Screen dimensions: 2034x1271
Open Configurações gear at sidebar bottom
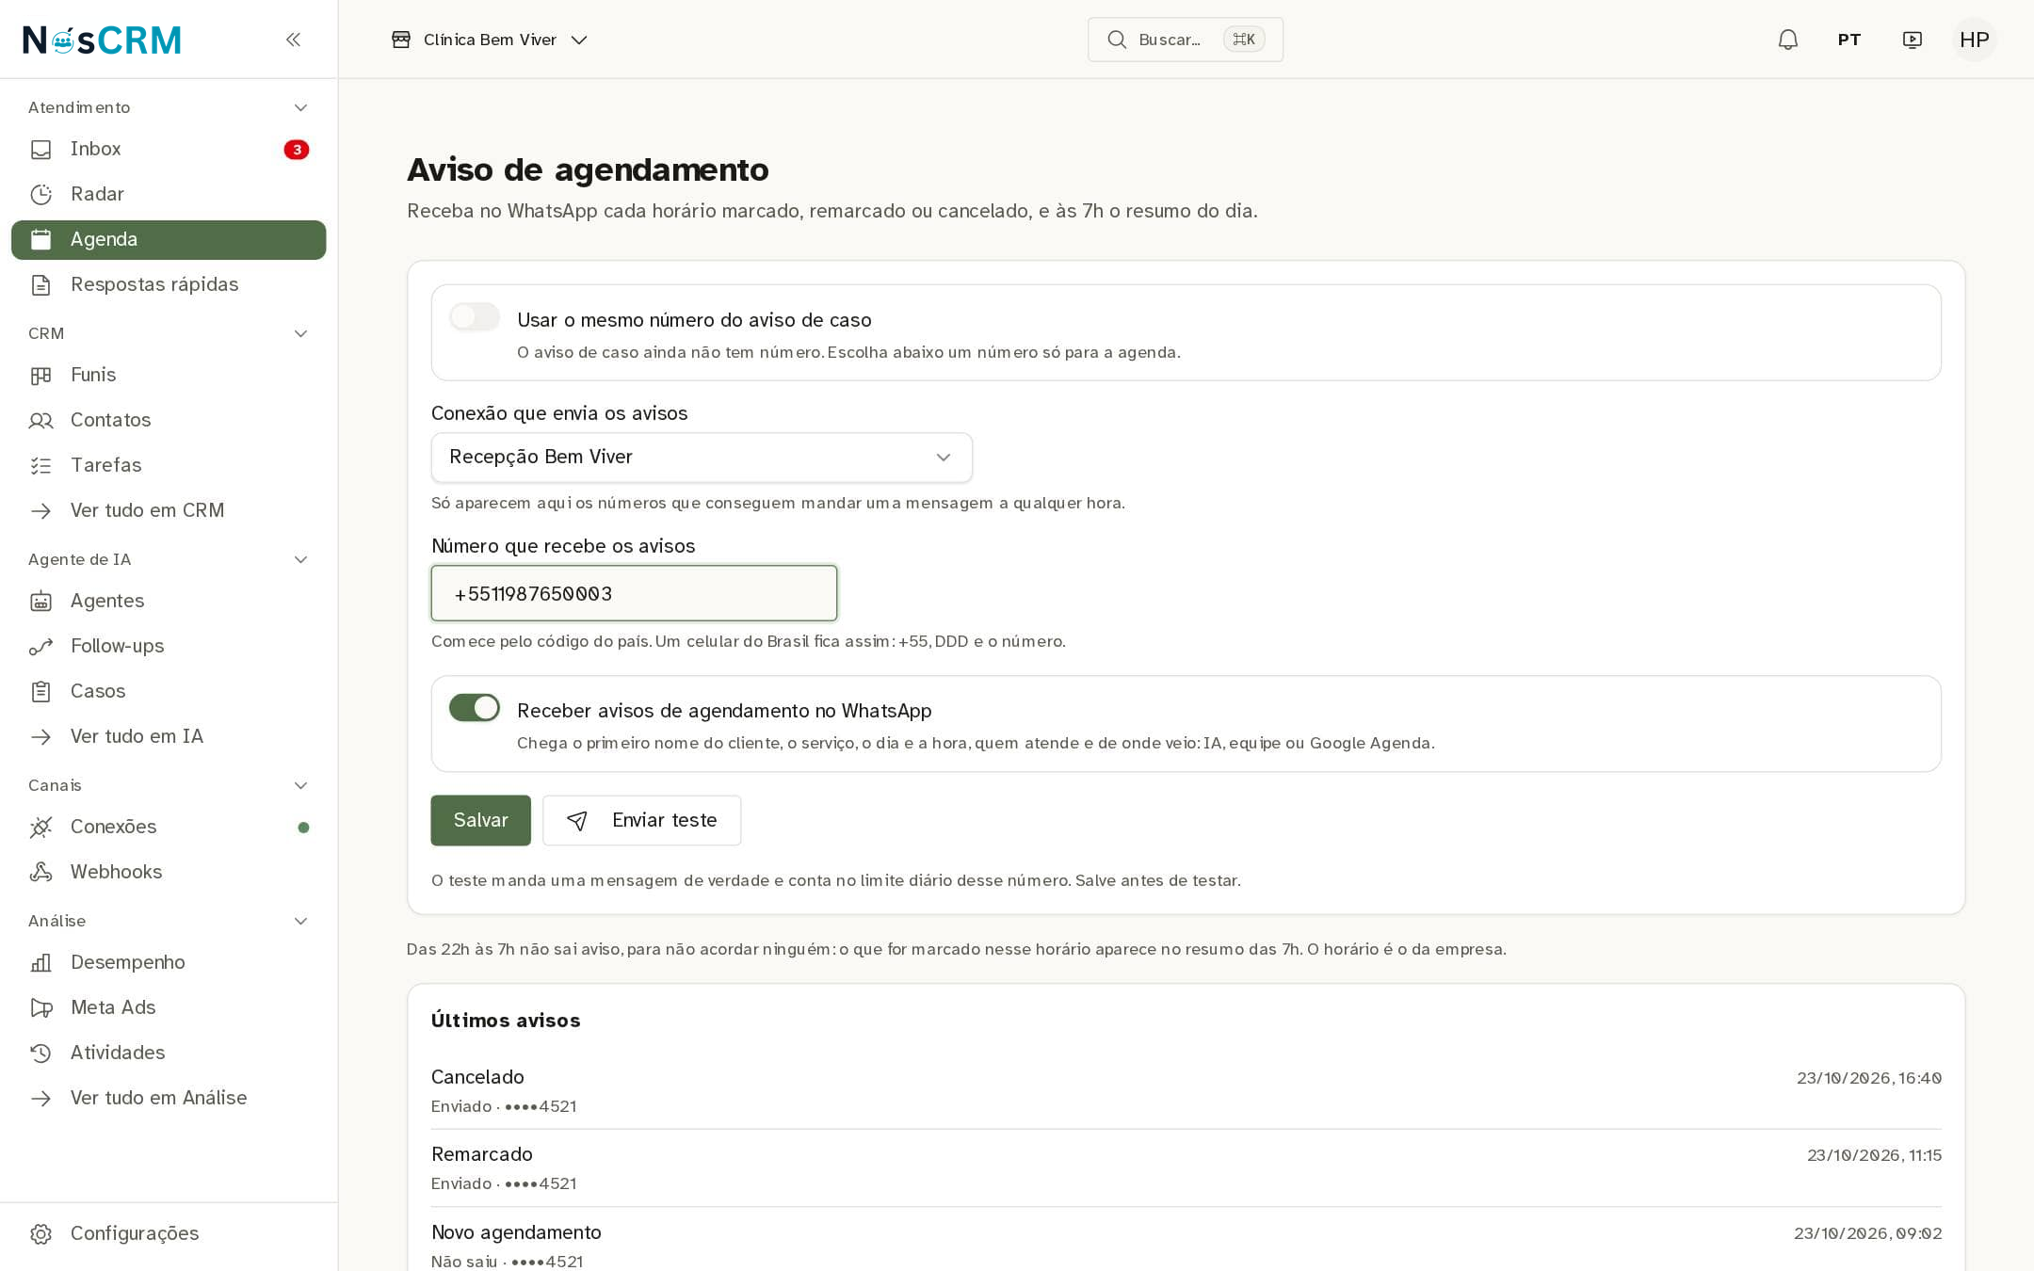click(x=169, y=1233)
